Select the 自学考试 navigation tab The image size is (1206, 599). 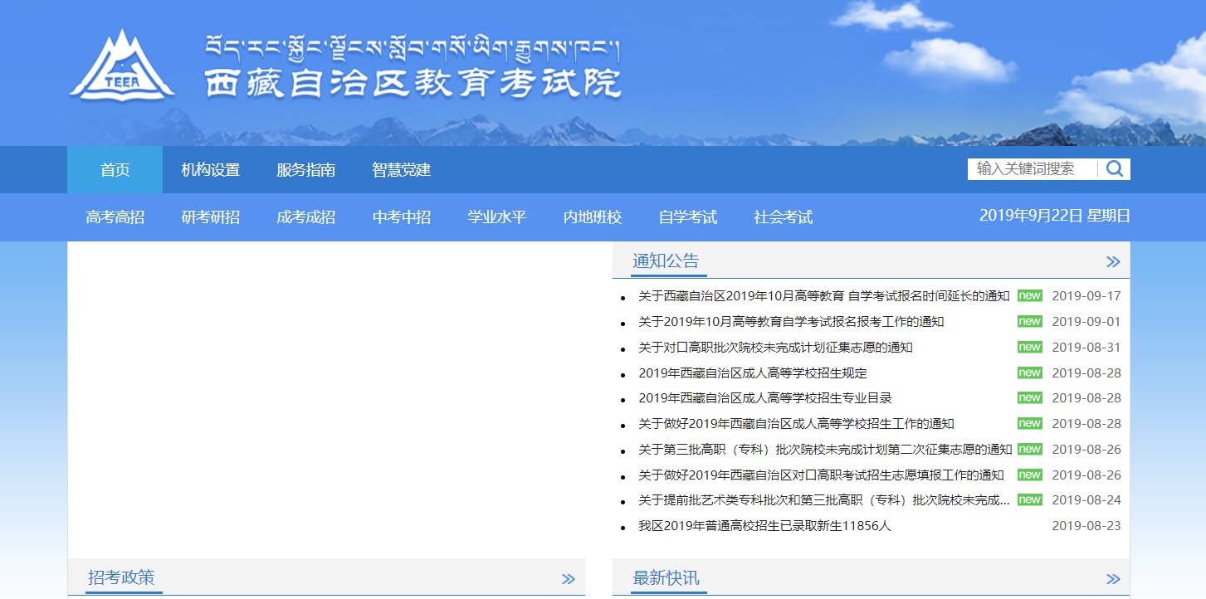[x=687, y=217]
